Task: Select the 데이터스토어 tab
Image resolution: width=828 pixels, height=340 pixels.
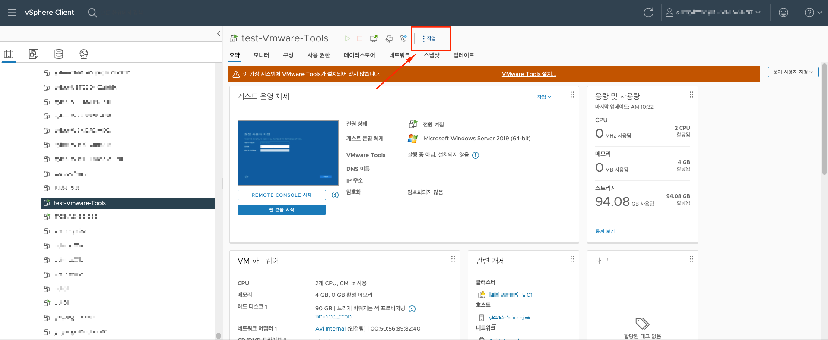Action: point(359,55)
